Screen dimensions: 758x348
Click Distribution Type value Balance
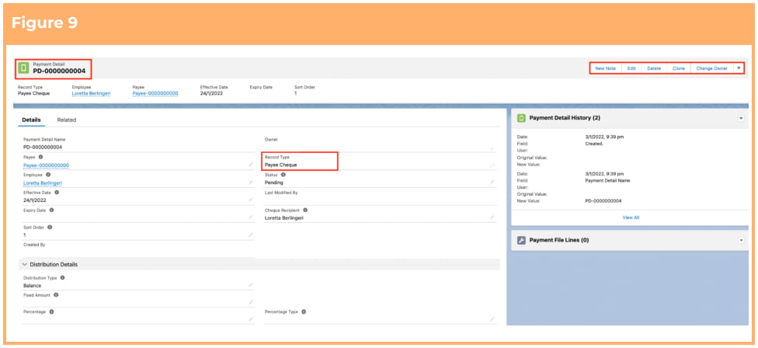point(33,286)
